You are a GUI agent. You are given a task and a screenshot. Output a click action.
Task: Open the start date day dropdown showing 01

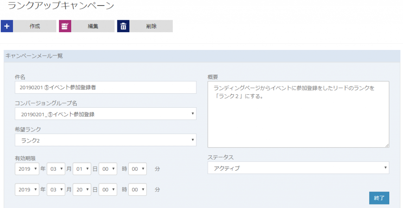point(82,169)
